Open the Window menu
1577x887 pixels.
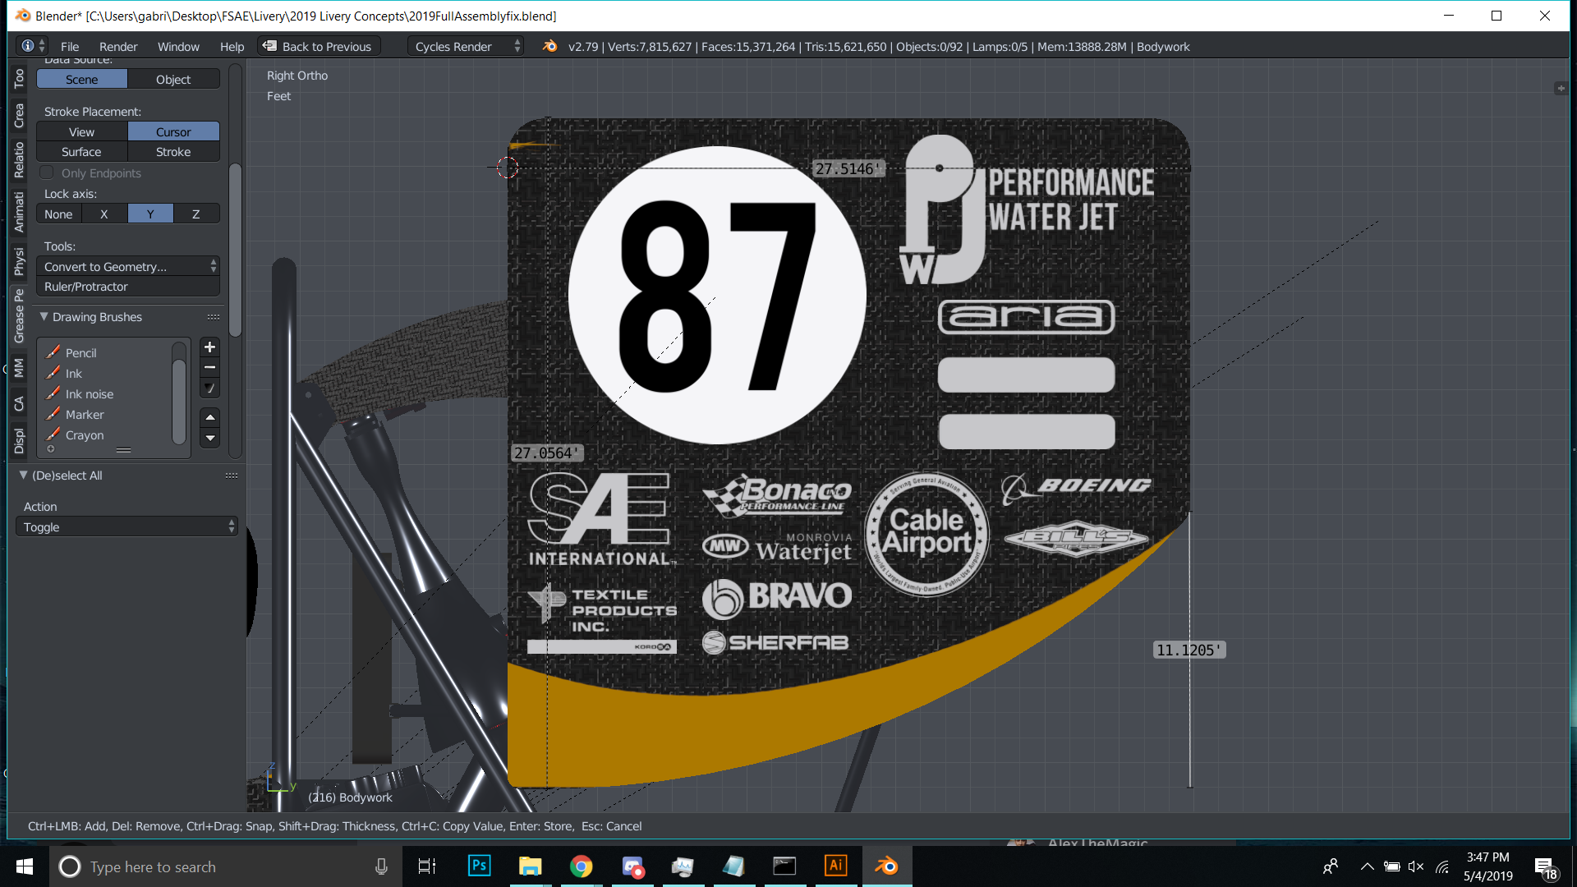(178, 47)
